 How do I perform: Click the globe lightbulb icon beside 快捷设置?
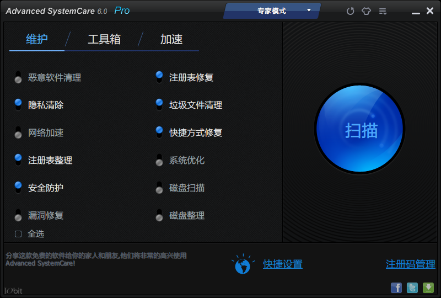coord(243,264)
